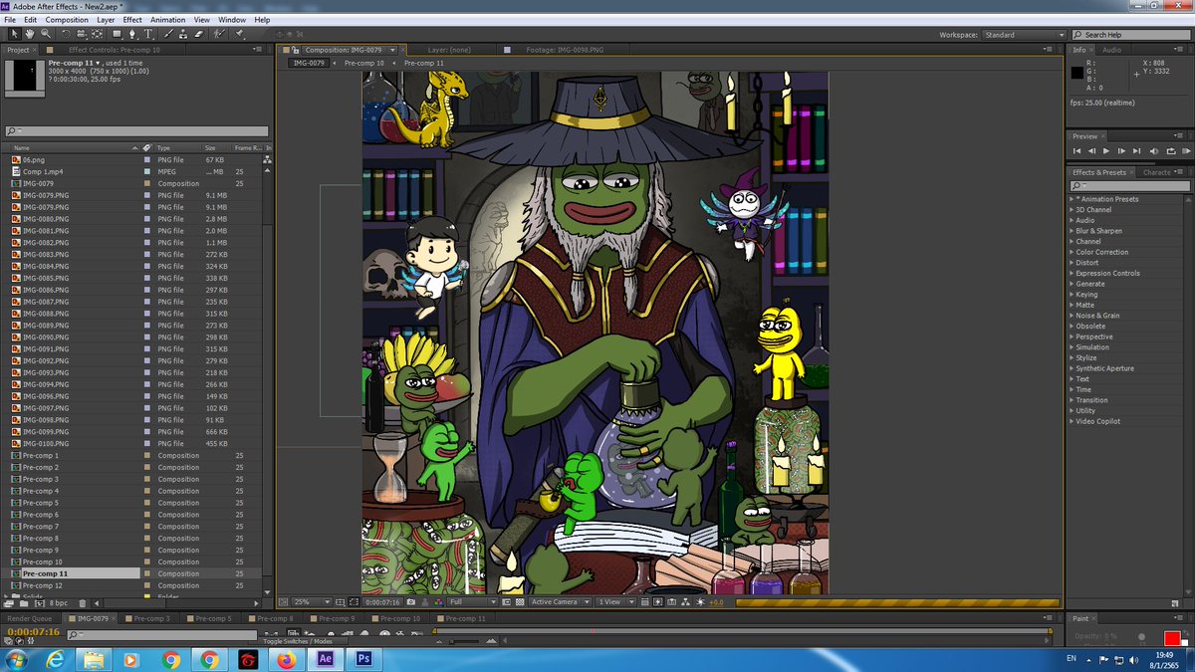Switch to the Pre-comp 3 timeline tab
1195x672 pixels.
coord(152,618)
